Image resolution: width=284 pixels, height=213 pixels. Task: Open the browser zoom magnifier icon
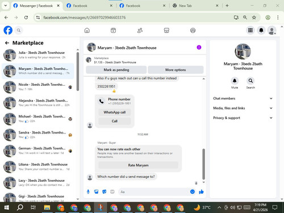click(x=245, y=18)
